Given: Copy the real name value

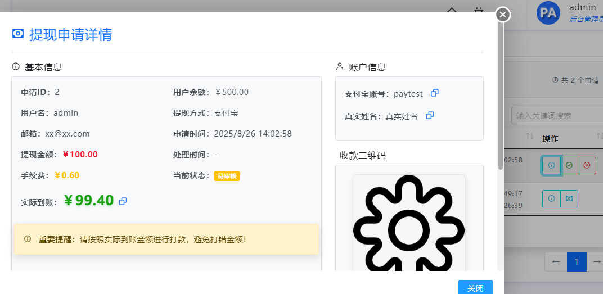Looking at the screenshot, I should click(x=430, y=115).
